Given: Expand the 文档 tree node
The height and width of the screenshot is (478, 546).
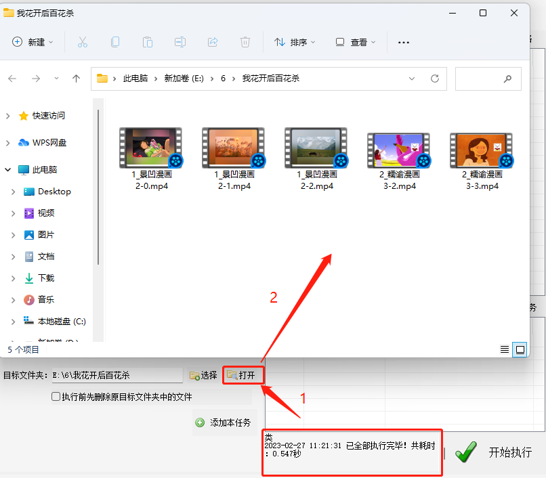Looking at the screenshot, I should (x=14, y=257).
